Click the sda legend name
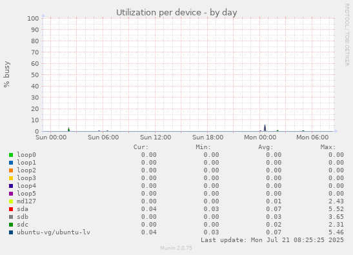The image size is (353, 255). [23, 209]
